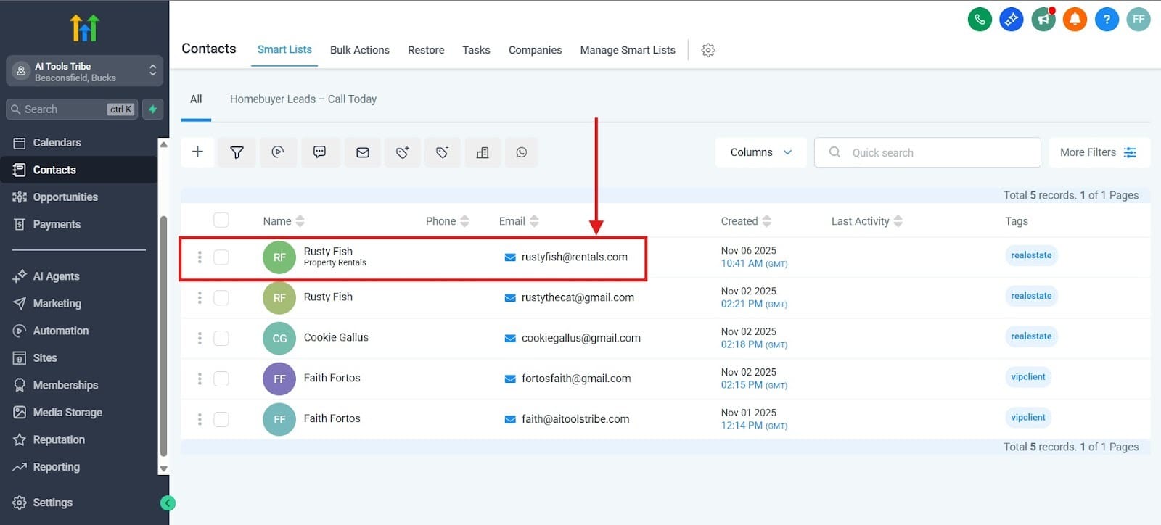Screen dimensions: 1161x525
Task: Open the More Filters panel
Action: [1099, 152]
